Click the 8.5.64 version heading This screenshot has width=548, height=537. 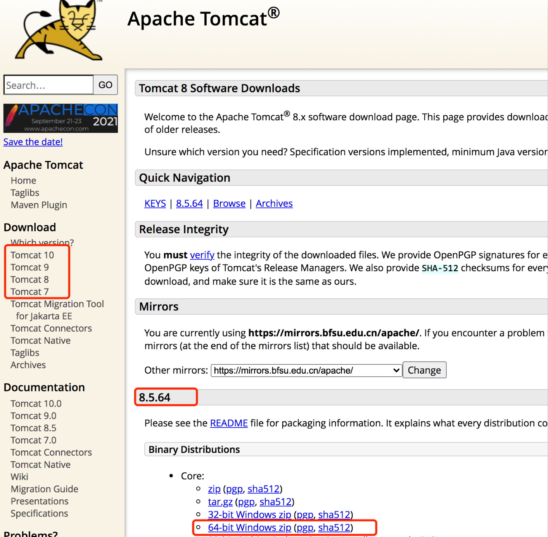155,397
